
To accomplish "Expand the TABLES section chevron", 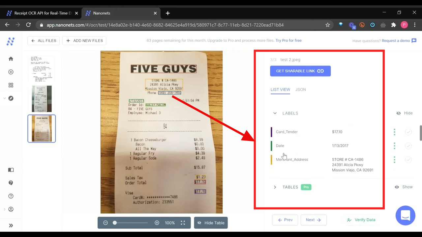I will [275, 187].
